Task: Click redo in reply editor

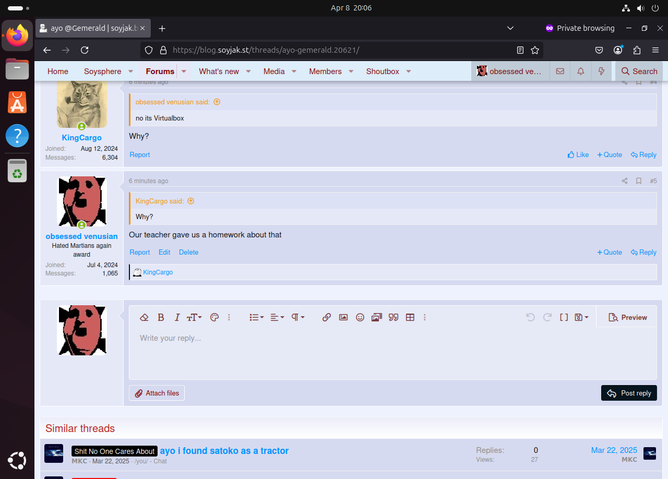Action: pos(547,317)
